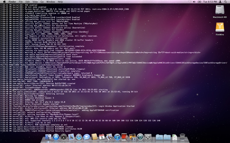
Task: Open the battery status menu
Action: pos(199,2)
